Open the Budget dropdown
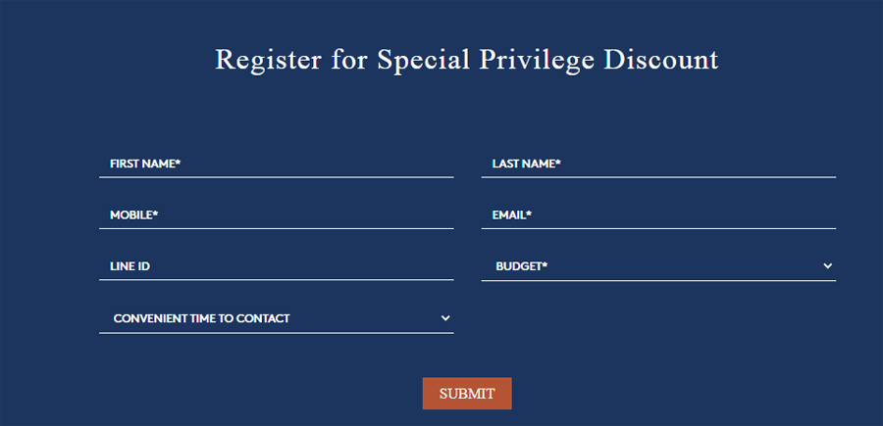The width and height of the screenshot is (883, 426). [x=657, y=265]
